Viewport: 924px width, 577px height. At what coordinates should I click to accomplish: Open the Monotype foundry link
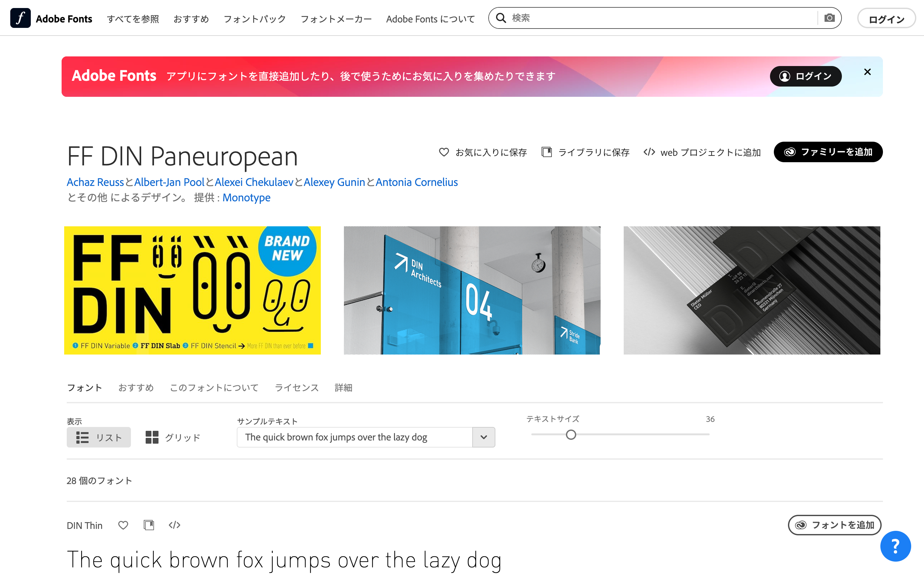(x=246, y=198)
